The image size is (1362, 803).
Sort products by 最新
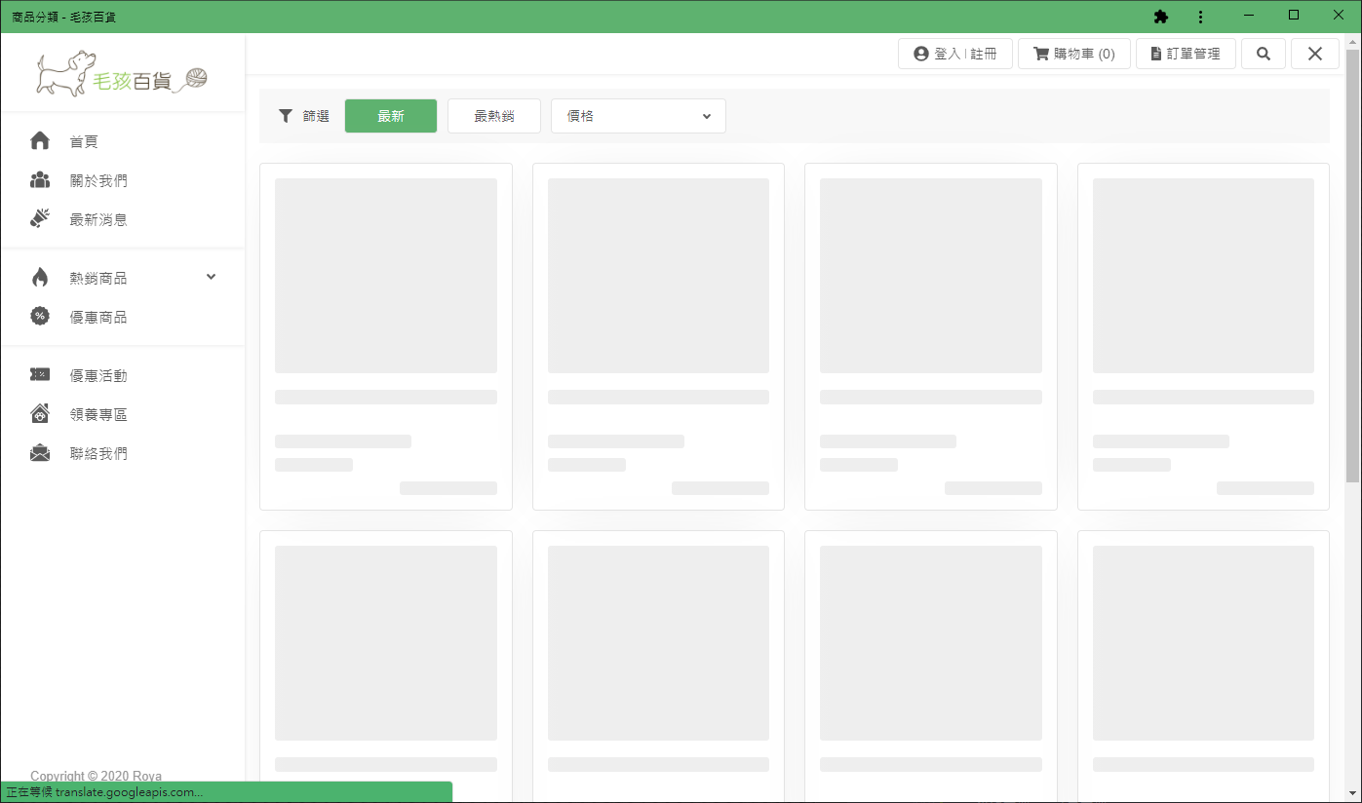tap(391, 116)
